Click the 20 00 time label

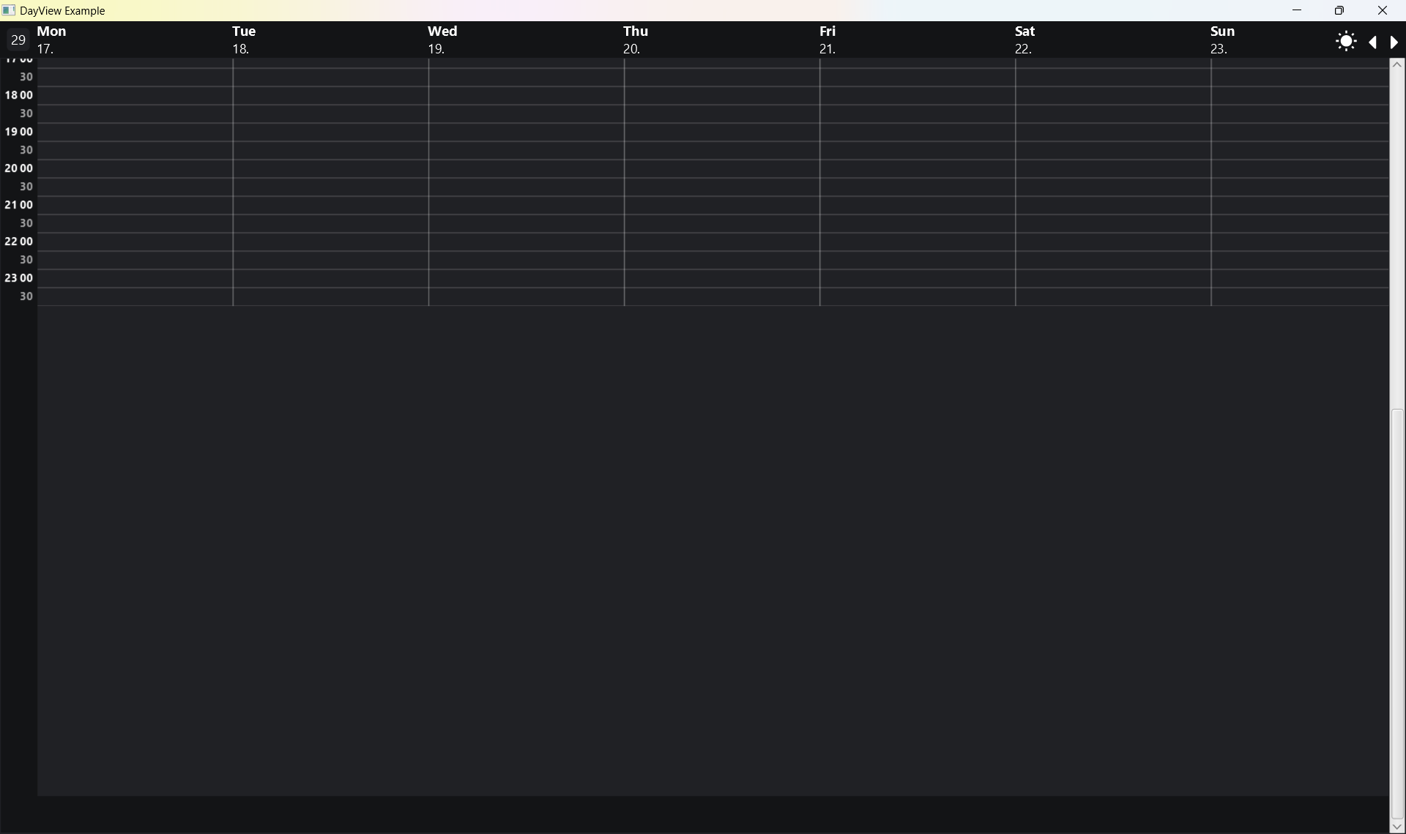tap(19, 168)
